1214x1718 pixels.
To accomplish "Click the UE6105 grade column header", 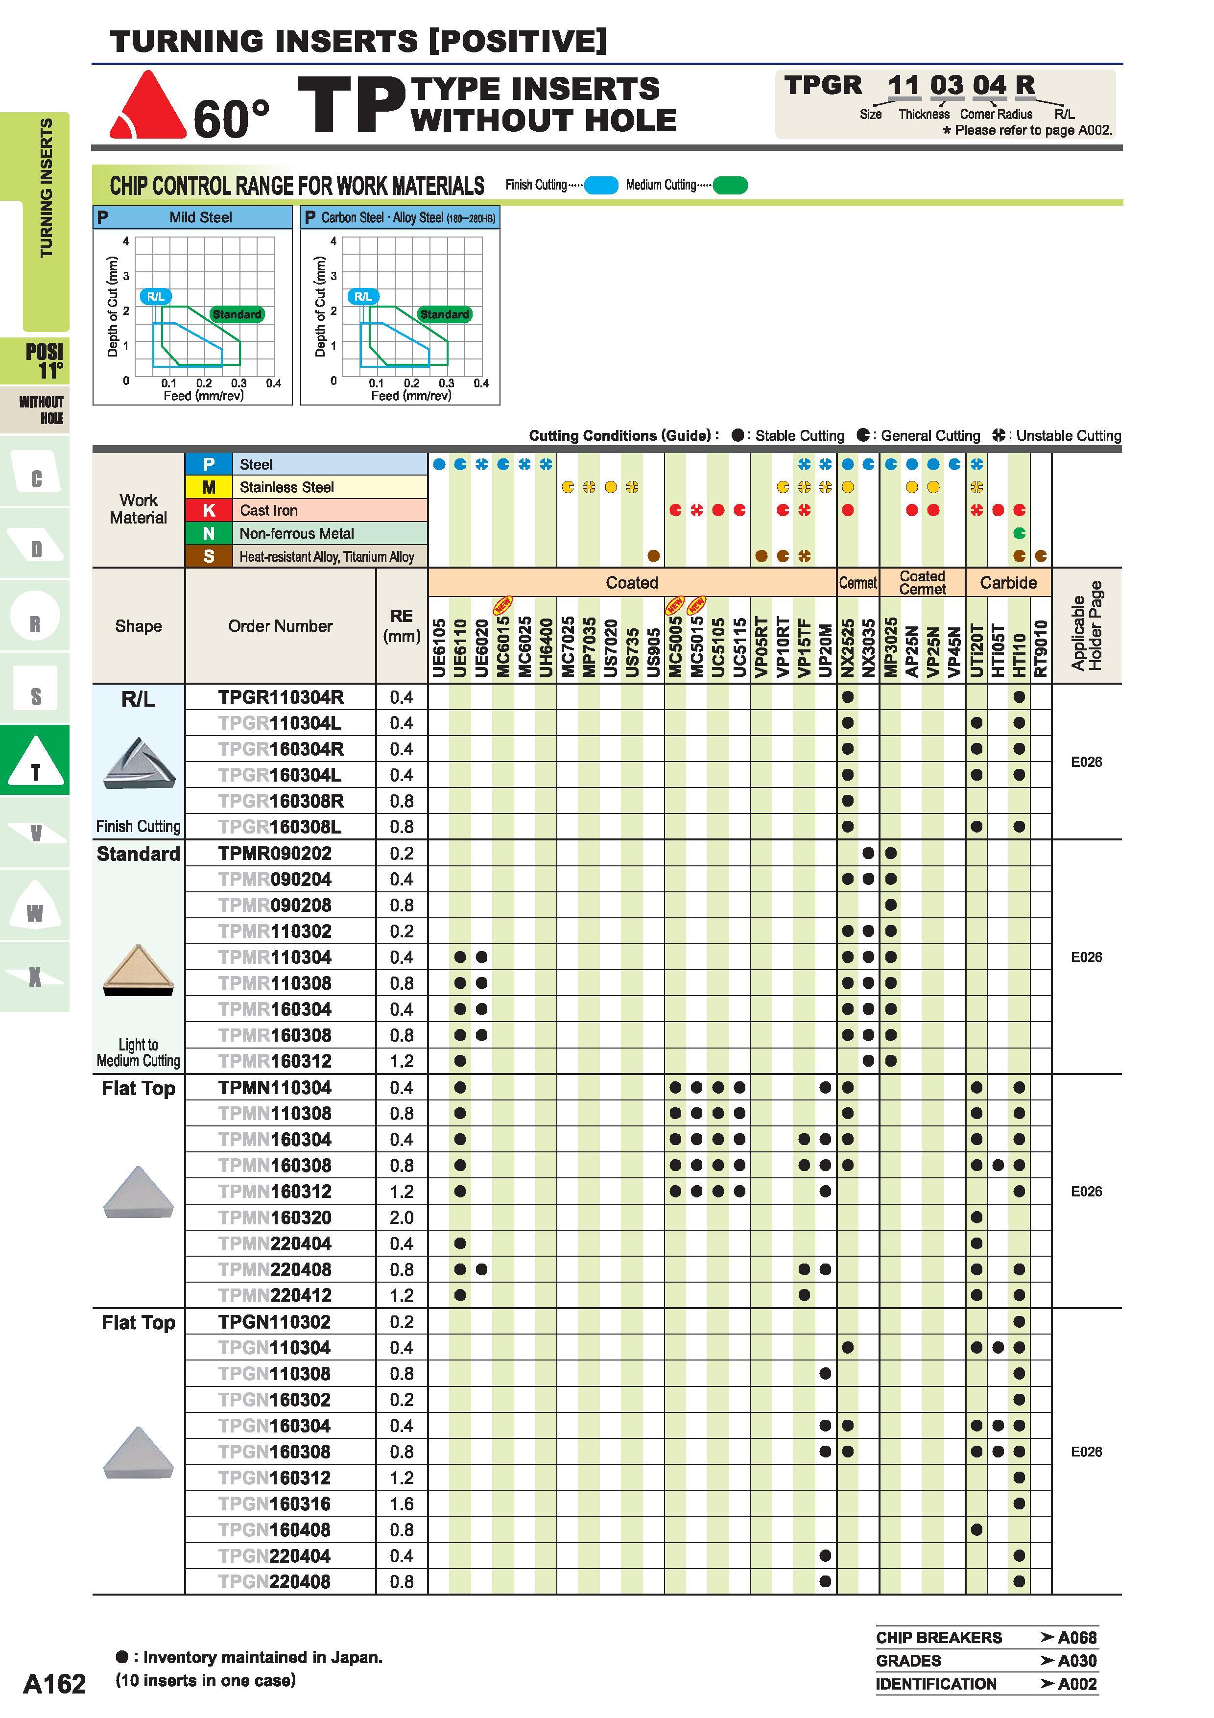I will pyautogui.click(x=439, y=648).
